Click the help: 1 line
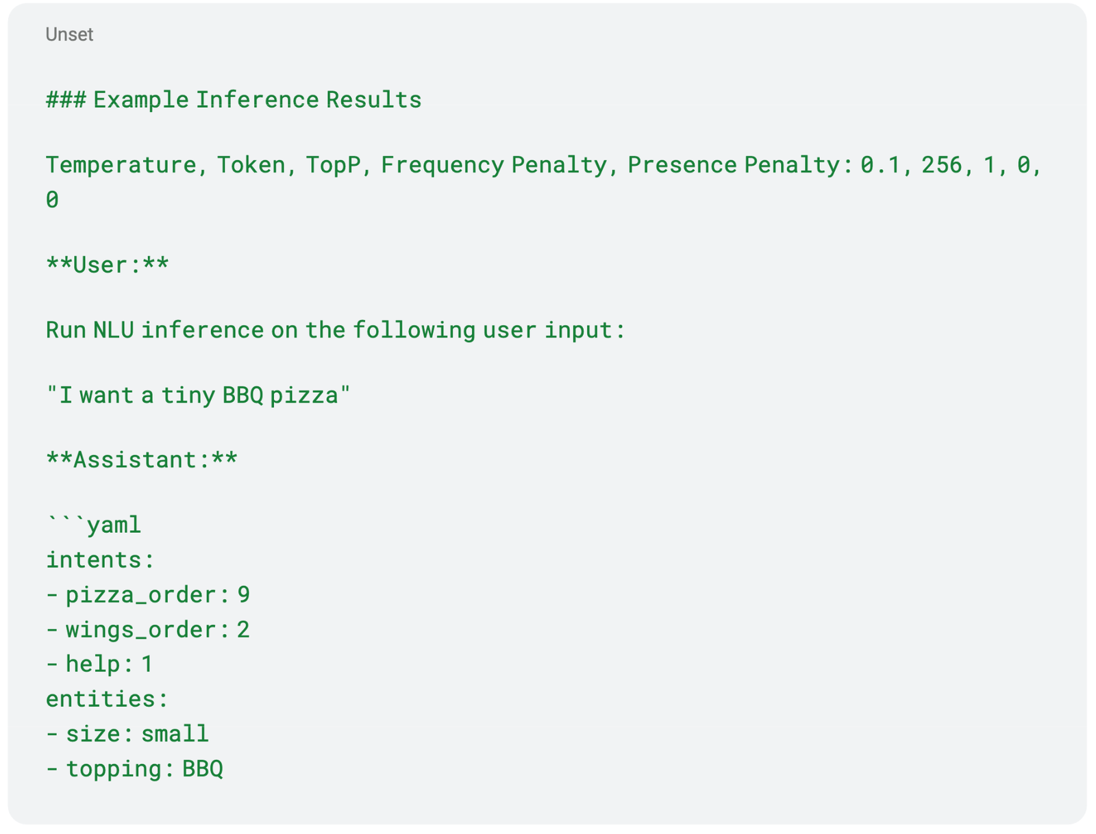The image size is (1096, 834). (x=100, y=664)
